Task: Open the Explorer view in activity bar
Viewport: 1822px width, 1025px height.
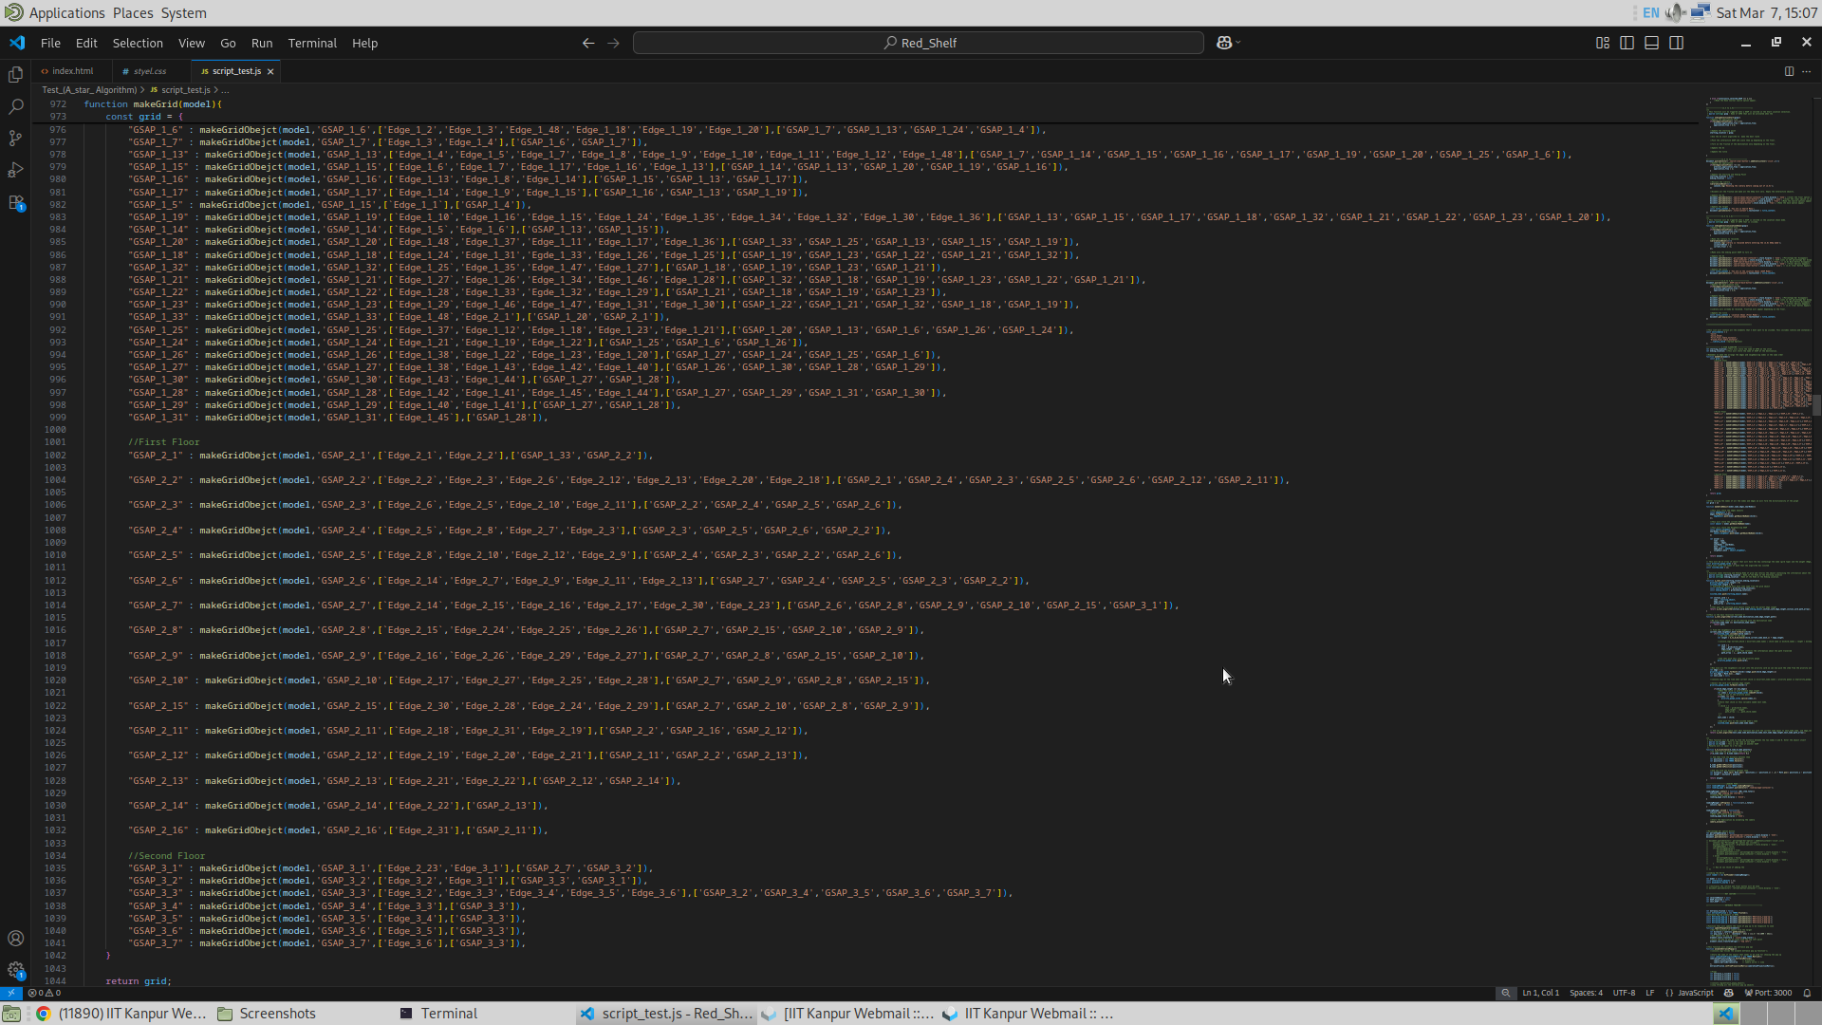Action: [15, 74]
